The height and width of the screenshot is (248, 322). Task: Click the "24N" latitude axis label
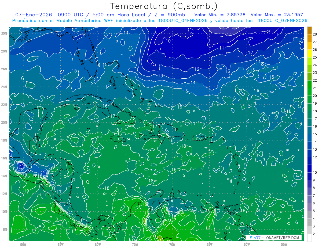pyautogui.click(x=4, y=87)
